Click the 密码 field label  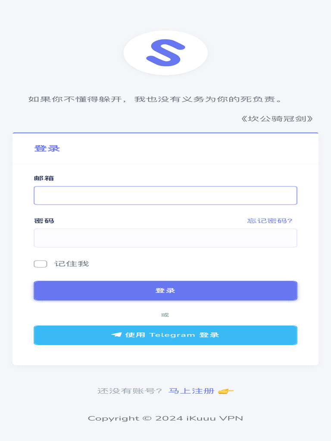(44, 221)
